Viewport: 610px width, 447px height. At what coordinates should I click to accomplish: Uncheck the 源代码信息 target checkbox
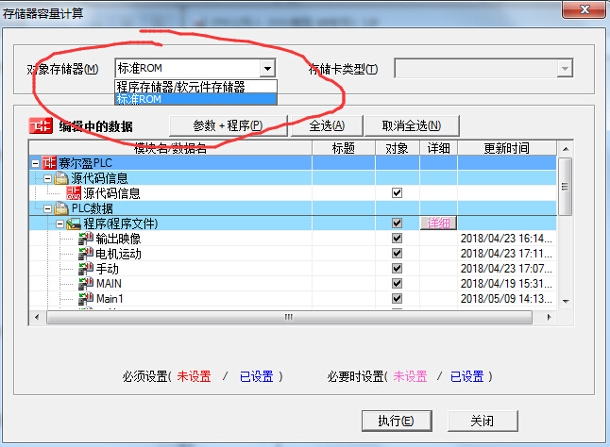click(397, 193)
